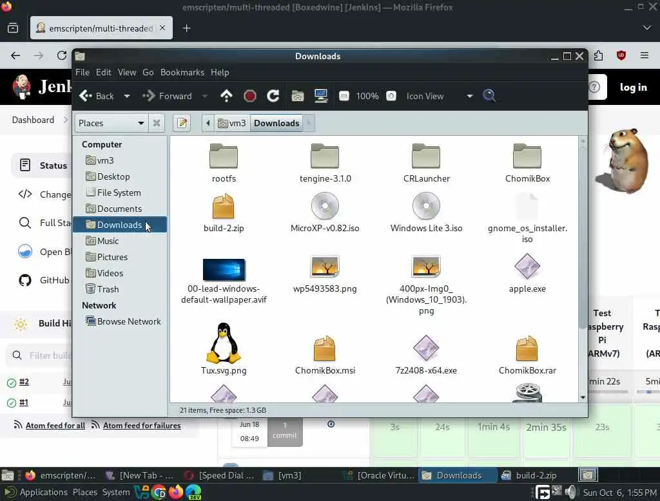Screen dimensions: 660x501
Task: Select the 7z2408-x64.exe file
Action: click(x=426, y=355)
